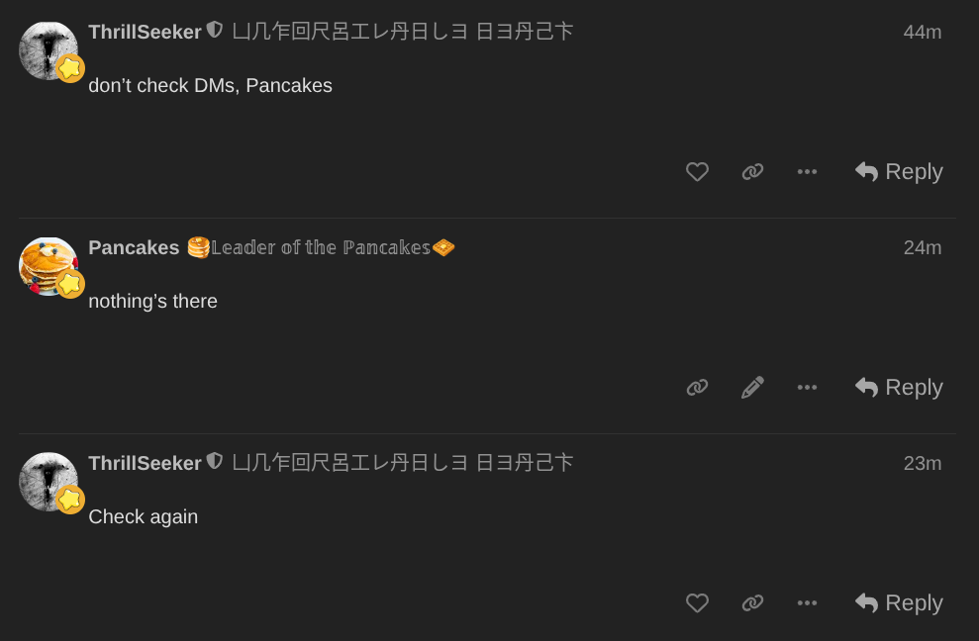979x641 pixels.
Task: Open Pancakes' pancake stack avatar
Action: [x=48, y=265]
